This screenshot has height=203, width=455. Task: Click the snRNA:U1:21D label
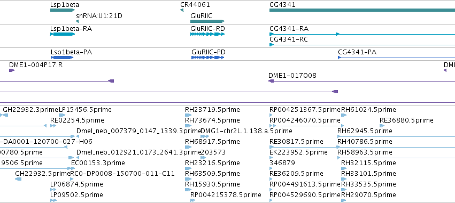click(99, 16)
